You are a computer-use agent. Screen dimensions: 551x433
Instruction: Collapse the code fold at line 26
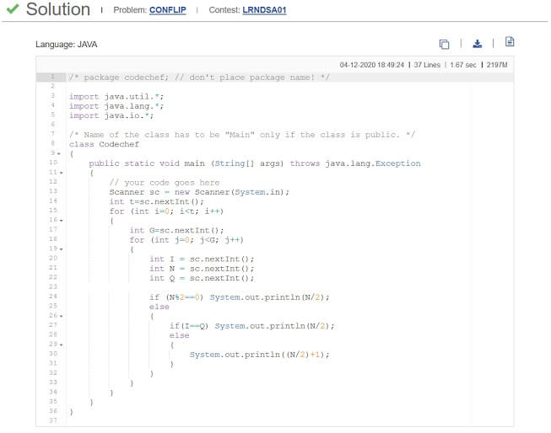coord(61,316)
